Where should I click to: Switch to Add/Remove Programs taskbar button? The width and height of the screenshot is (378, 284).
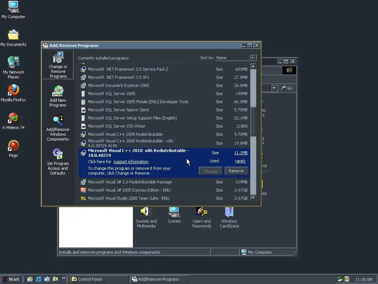click(x=159, y=279)
